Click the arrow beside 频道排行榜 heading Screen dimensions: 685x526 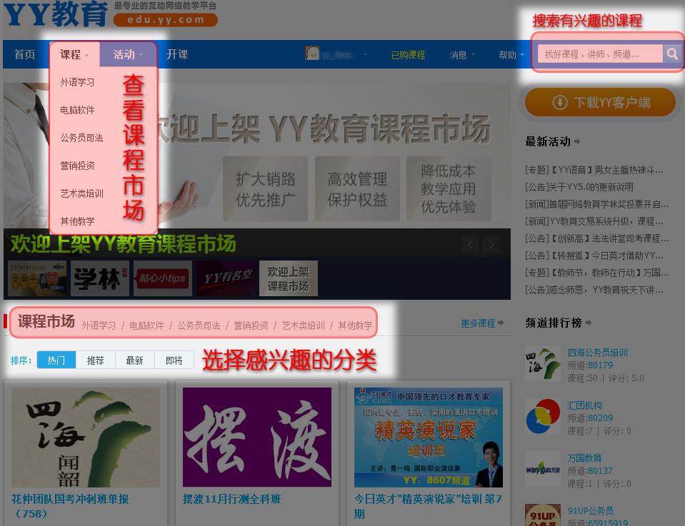pyautogui.click(x=589, y=323)
